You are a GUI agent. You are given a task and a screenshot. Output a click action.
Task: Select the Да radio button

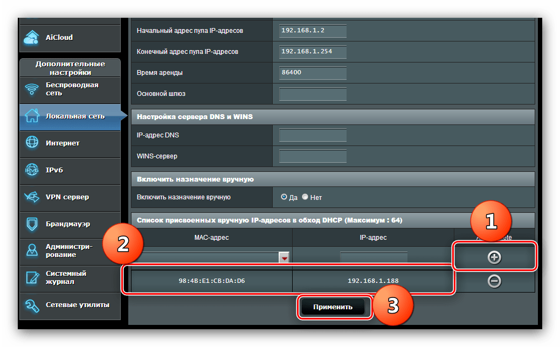point(284,197)
